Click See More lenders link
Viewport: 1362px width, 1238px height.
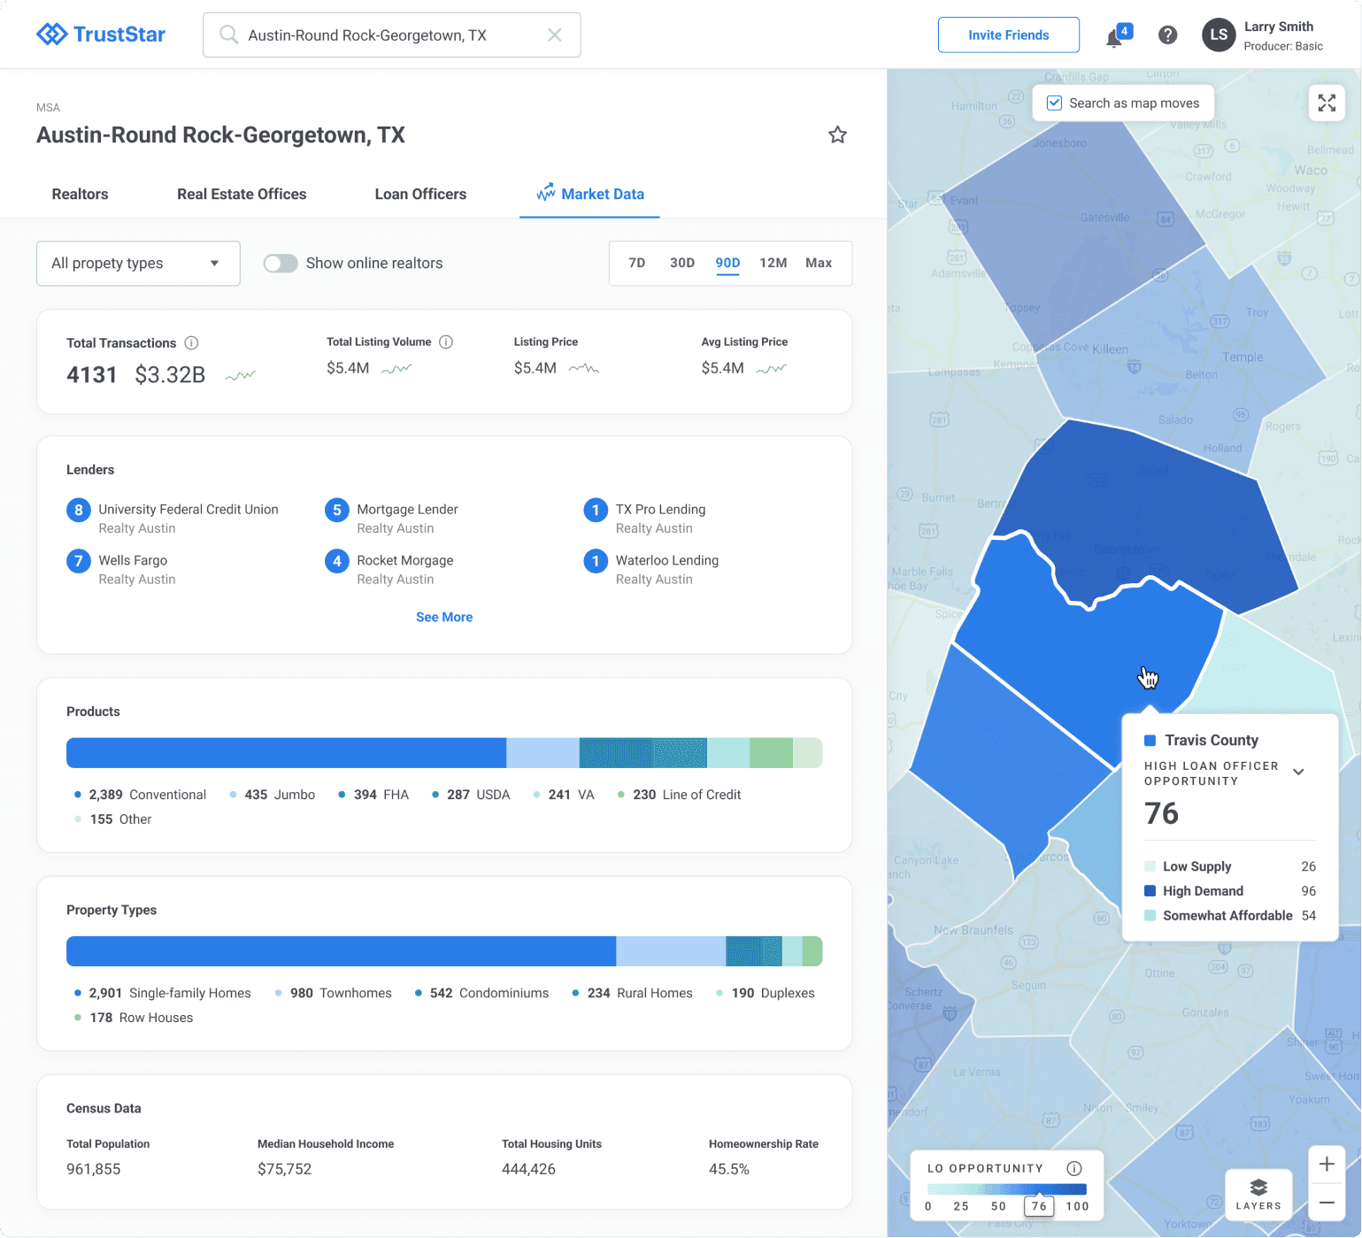pos(444,617)
